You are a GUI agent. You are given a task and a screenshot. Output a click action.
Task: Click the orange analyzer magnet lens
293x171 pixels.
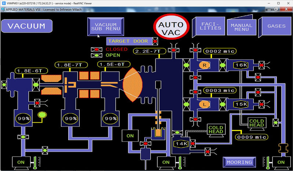tap(132, 85)
